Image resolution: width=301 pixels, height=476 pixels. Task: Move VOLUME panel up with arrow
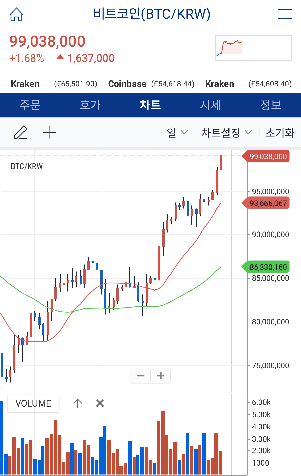tap(78, 403)
